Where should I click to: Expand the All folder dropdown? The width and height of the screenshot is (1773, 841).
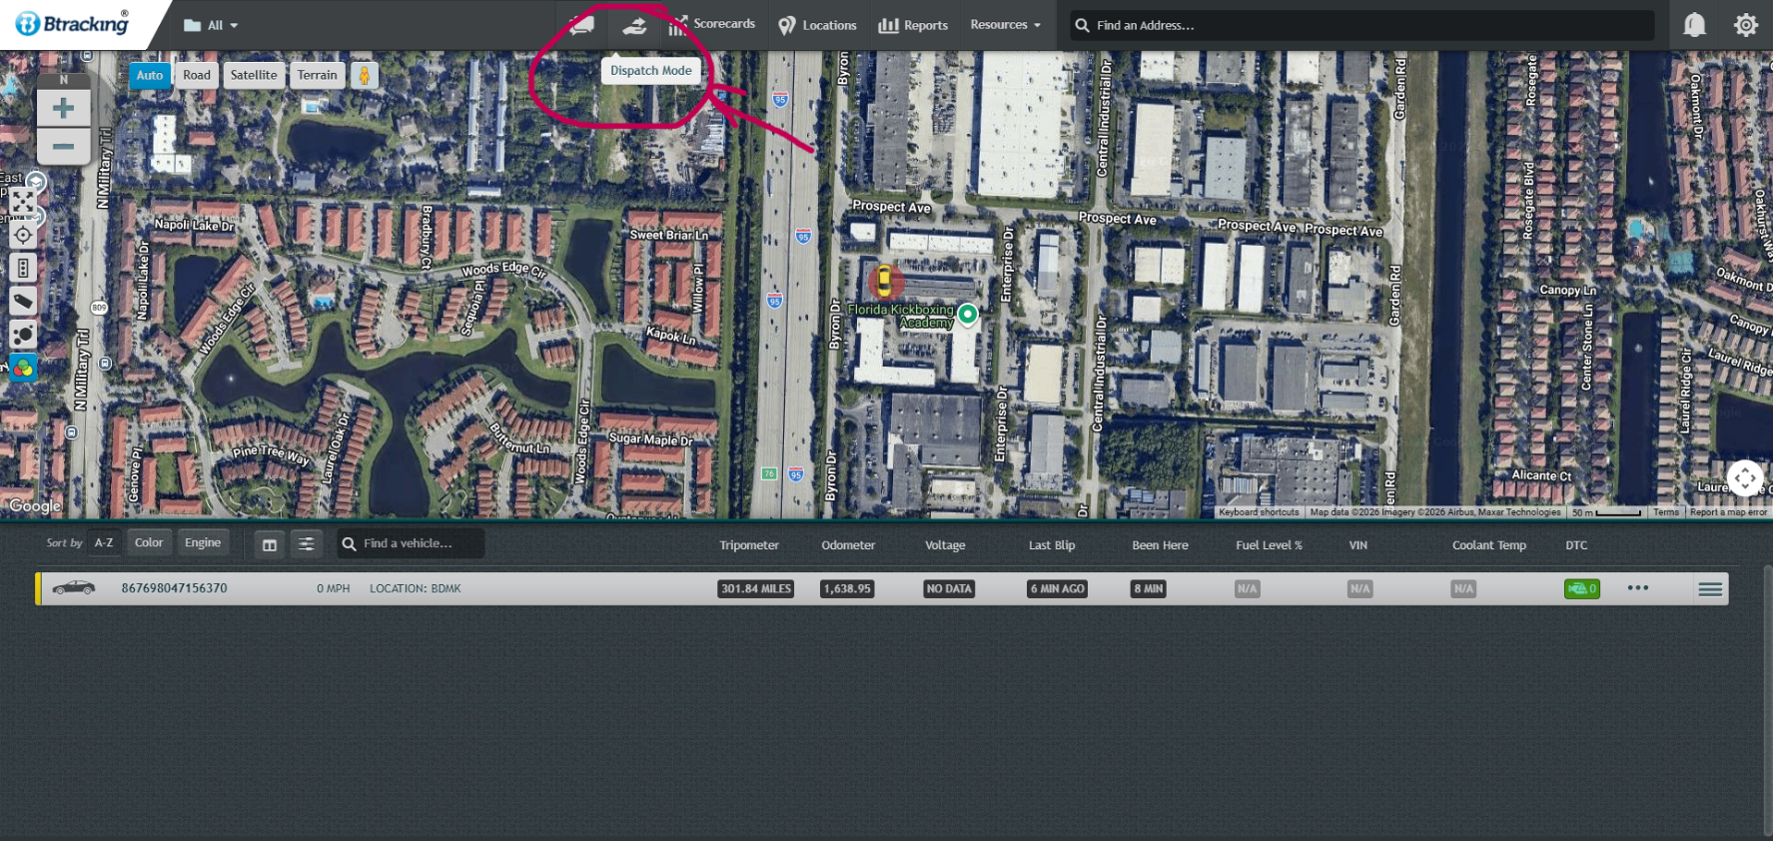coord(211,26)
